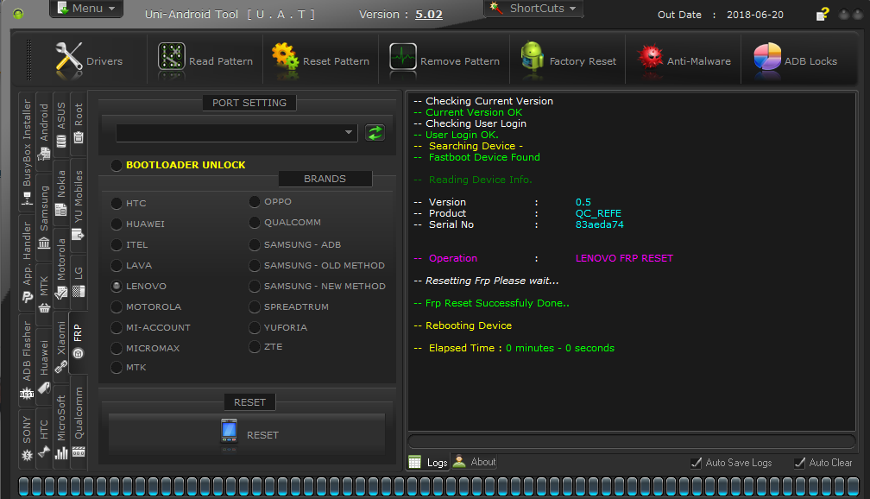
Task: Open the version 5.02 link
Action: pos(429,15)
